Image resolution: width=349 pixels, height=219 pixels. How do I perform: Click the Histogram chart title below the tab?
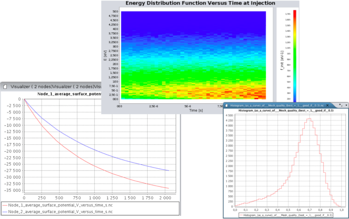coord(286,110)
